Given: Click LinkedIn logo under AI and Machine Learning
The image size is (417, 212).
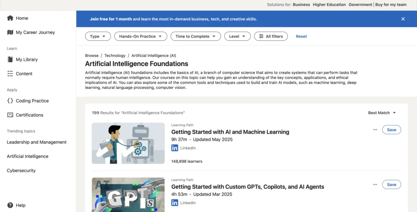Looking at the screenshot, I should pyautogui.click(x=175, y=148).
